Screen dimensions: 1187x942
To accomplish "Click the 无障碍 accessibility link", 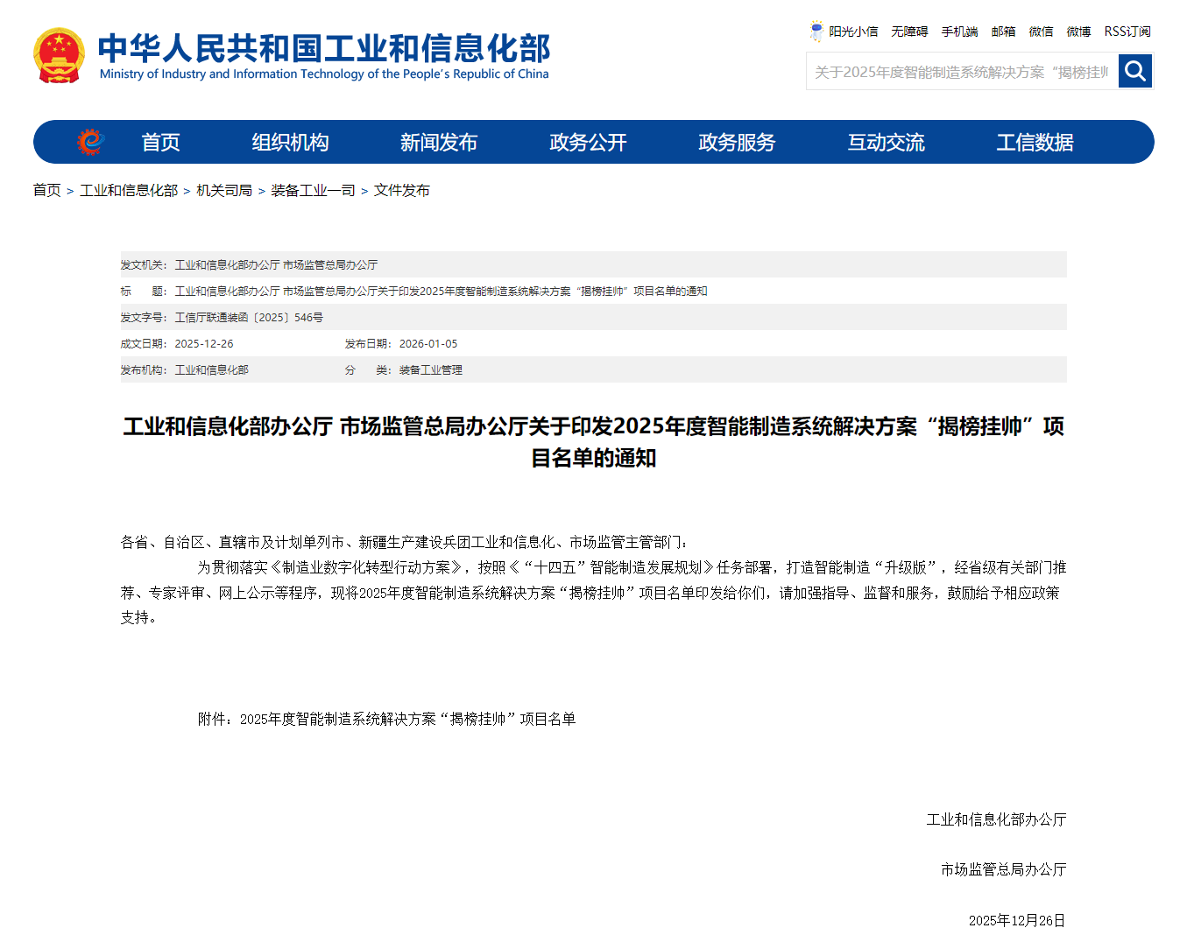I will [909, 32].
